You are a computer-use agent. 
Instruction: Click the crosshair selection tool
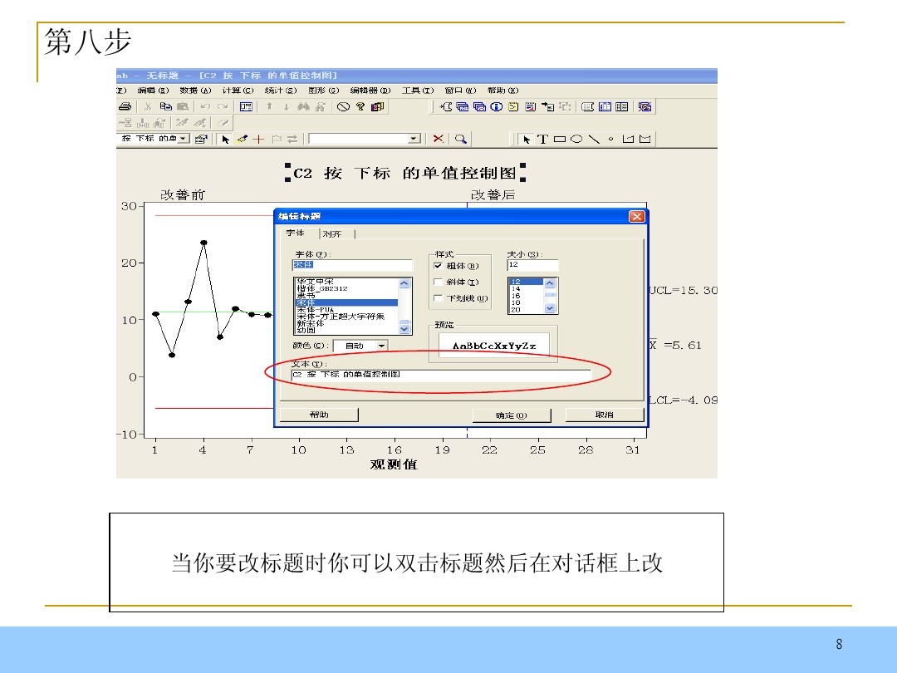coord(258,140)
